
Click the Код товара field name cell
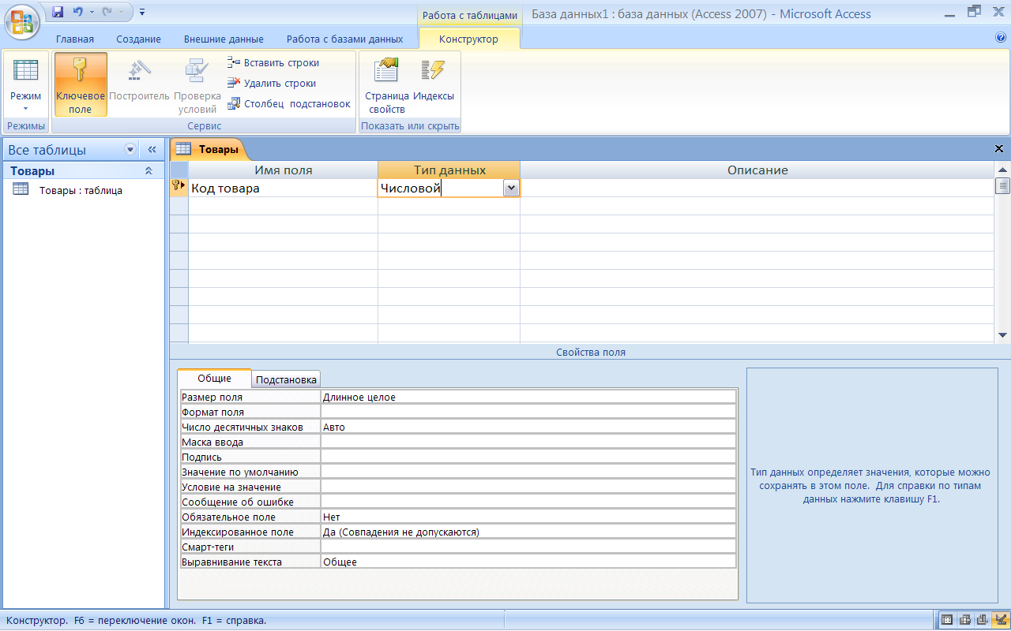click(283, 188)
